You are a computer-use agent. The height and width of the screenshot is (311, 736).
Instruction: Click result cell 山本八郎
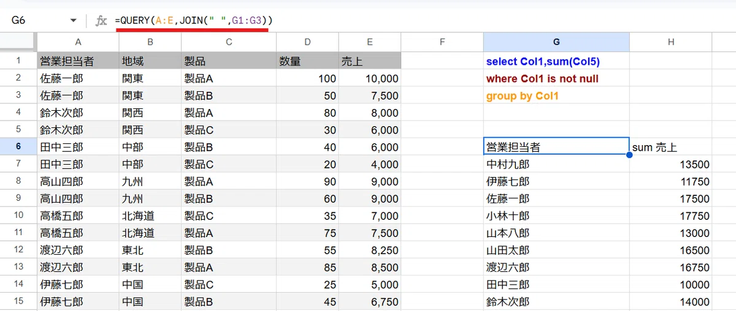pyautogui.click(x=556, y=233)
